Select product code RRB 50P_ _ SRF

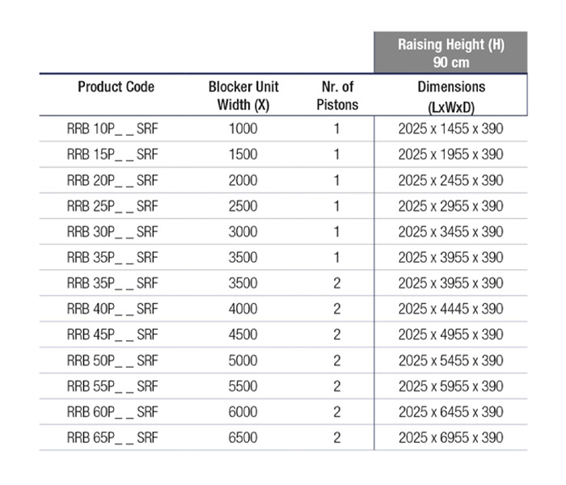[x=112, y=361]
